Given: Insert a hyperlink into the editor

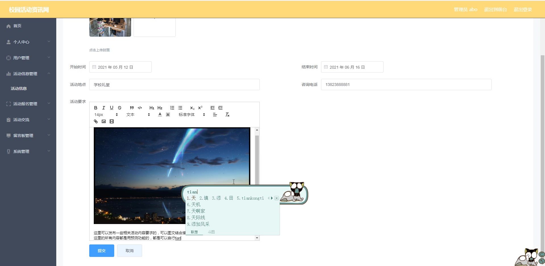Looking at the screenshot, I should tap(96, 121).
